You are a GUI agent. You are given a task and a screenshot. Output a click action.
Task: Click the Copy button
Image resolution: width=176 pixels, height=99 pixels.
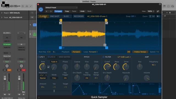pos(67,11)
